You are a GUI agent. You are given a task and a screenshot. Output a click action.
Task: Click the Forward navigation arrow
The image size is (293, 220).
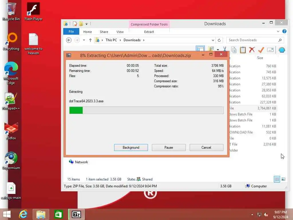(77, 40)
